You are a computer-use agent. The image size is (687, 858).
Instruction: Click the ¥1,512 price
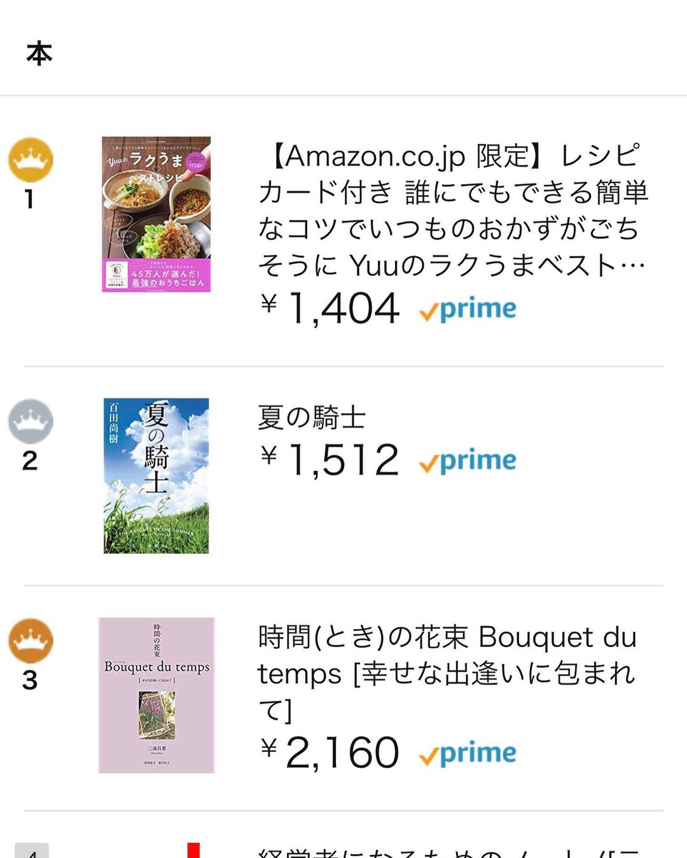331,460
